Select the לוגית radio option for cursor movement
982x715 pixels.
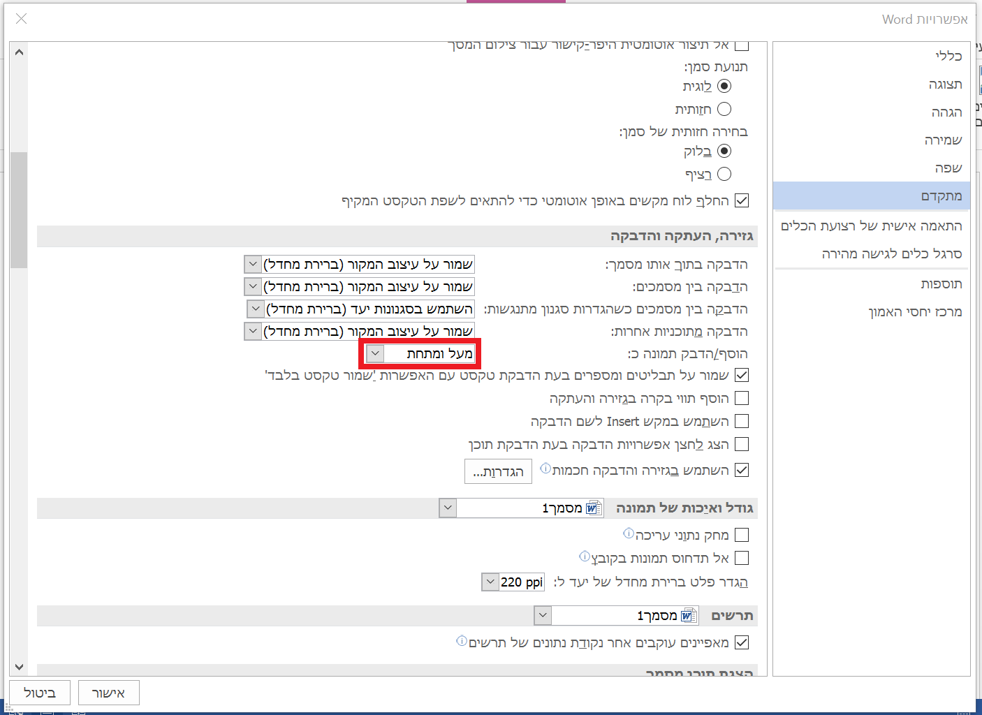pyautogui.click(x=724, y=86)
